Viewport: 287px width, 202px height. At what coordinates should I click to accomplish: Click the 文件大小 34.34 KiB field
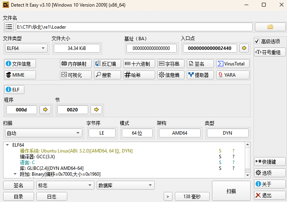pos(77,48)
